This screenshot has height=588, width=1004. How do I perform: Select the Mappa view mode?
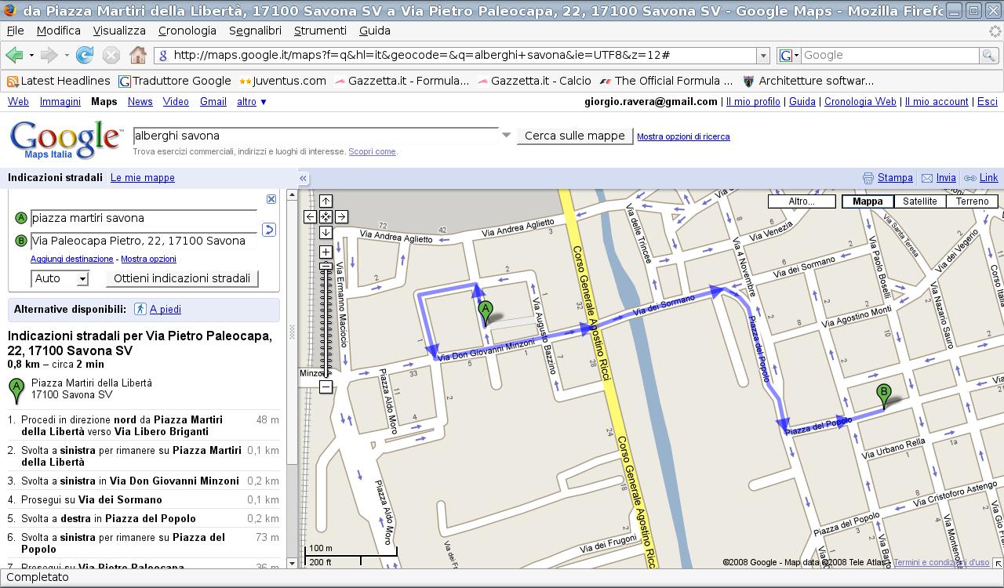(867, 201)
